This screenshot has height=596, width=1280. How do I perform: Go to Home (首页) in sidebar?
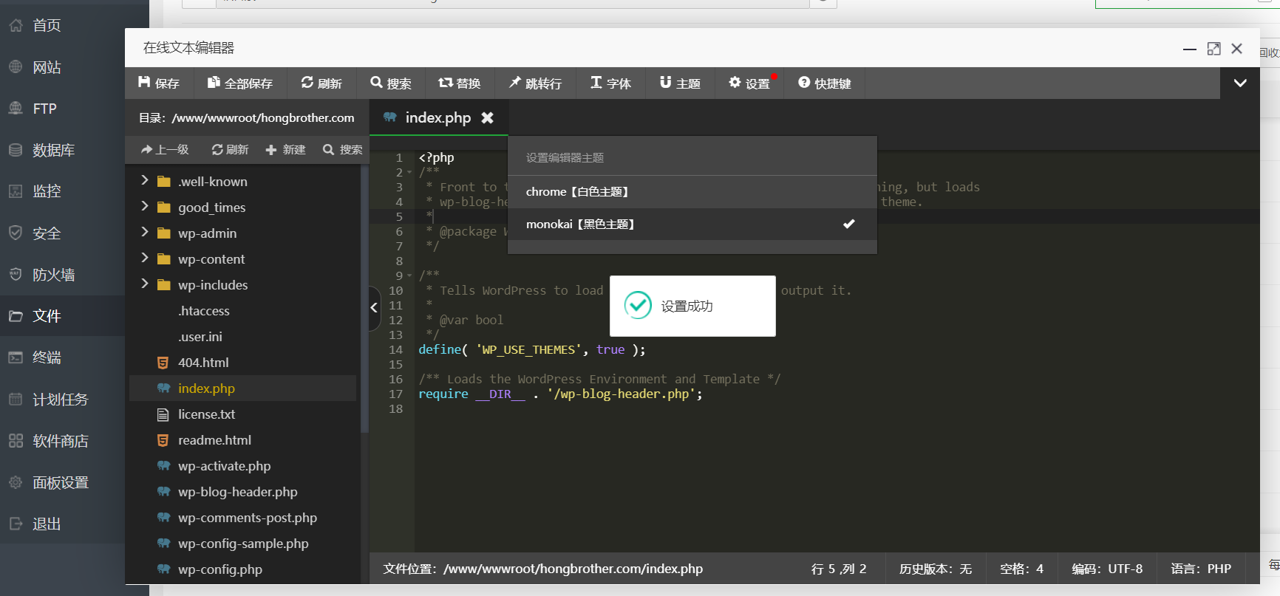click(62, 26)
